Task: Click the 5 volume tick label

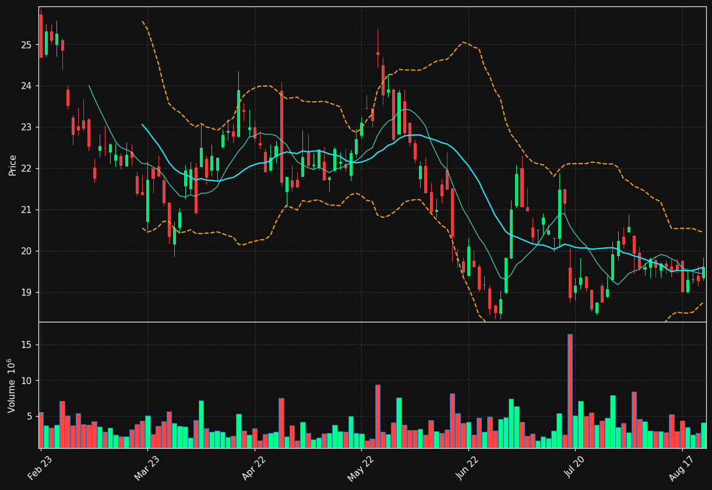Action: (x=31, y=417)
